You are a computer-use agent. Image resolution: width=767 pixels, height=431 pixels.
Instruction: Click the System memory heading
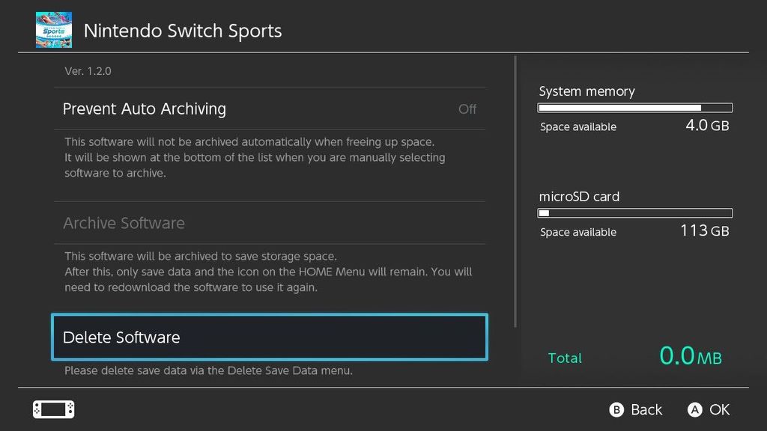point(587,91)
